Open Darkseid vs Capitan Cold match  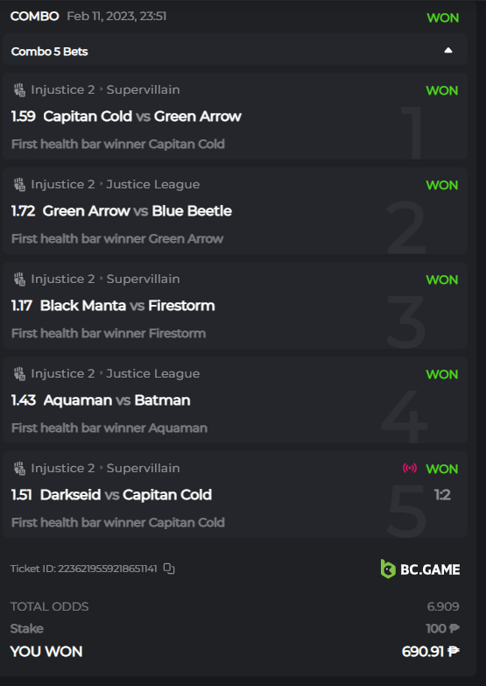pyautogui.click(x=126, y=494)
